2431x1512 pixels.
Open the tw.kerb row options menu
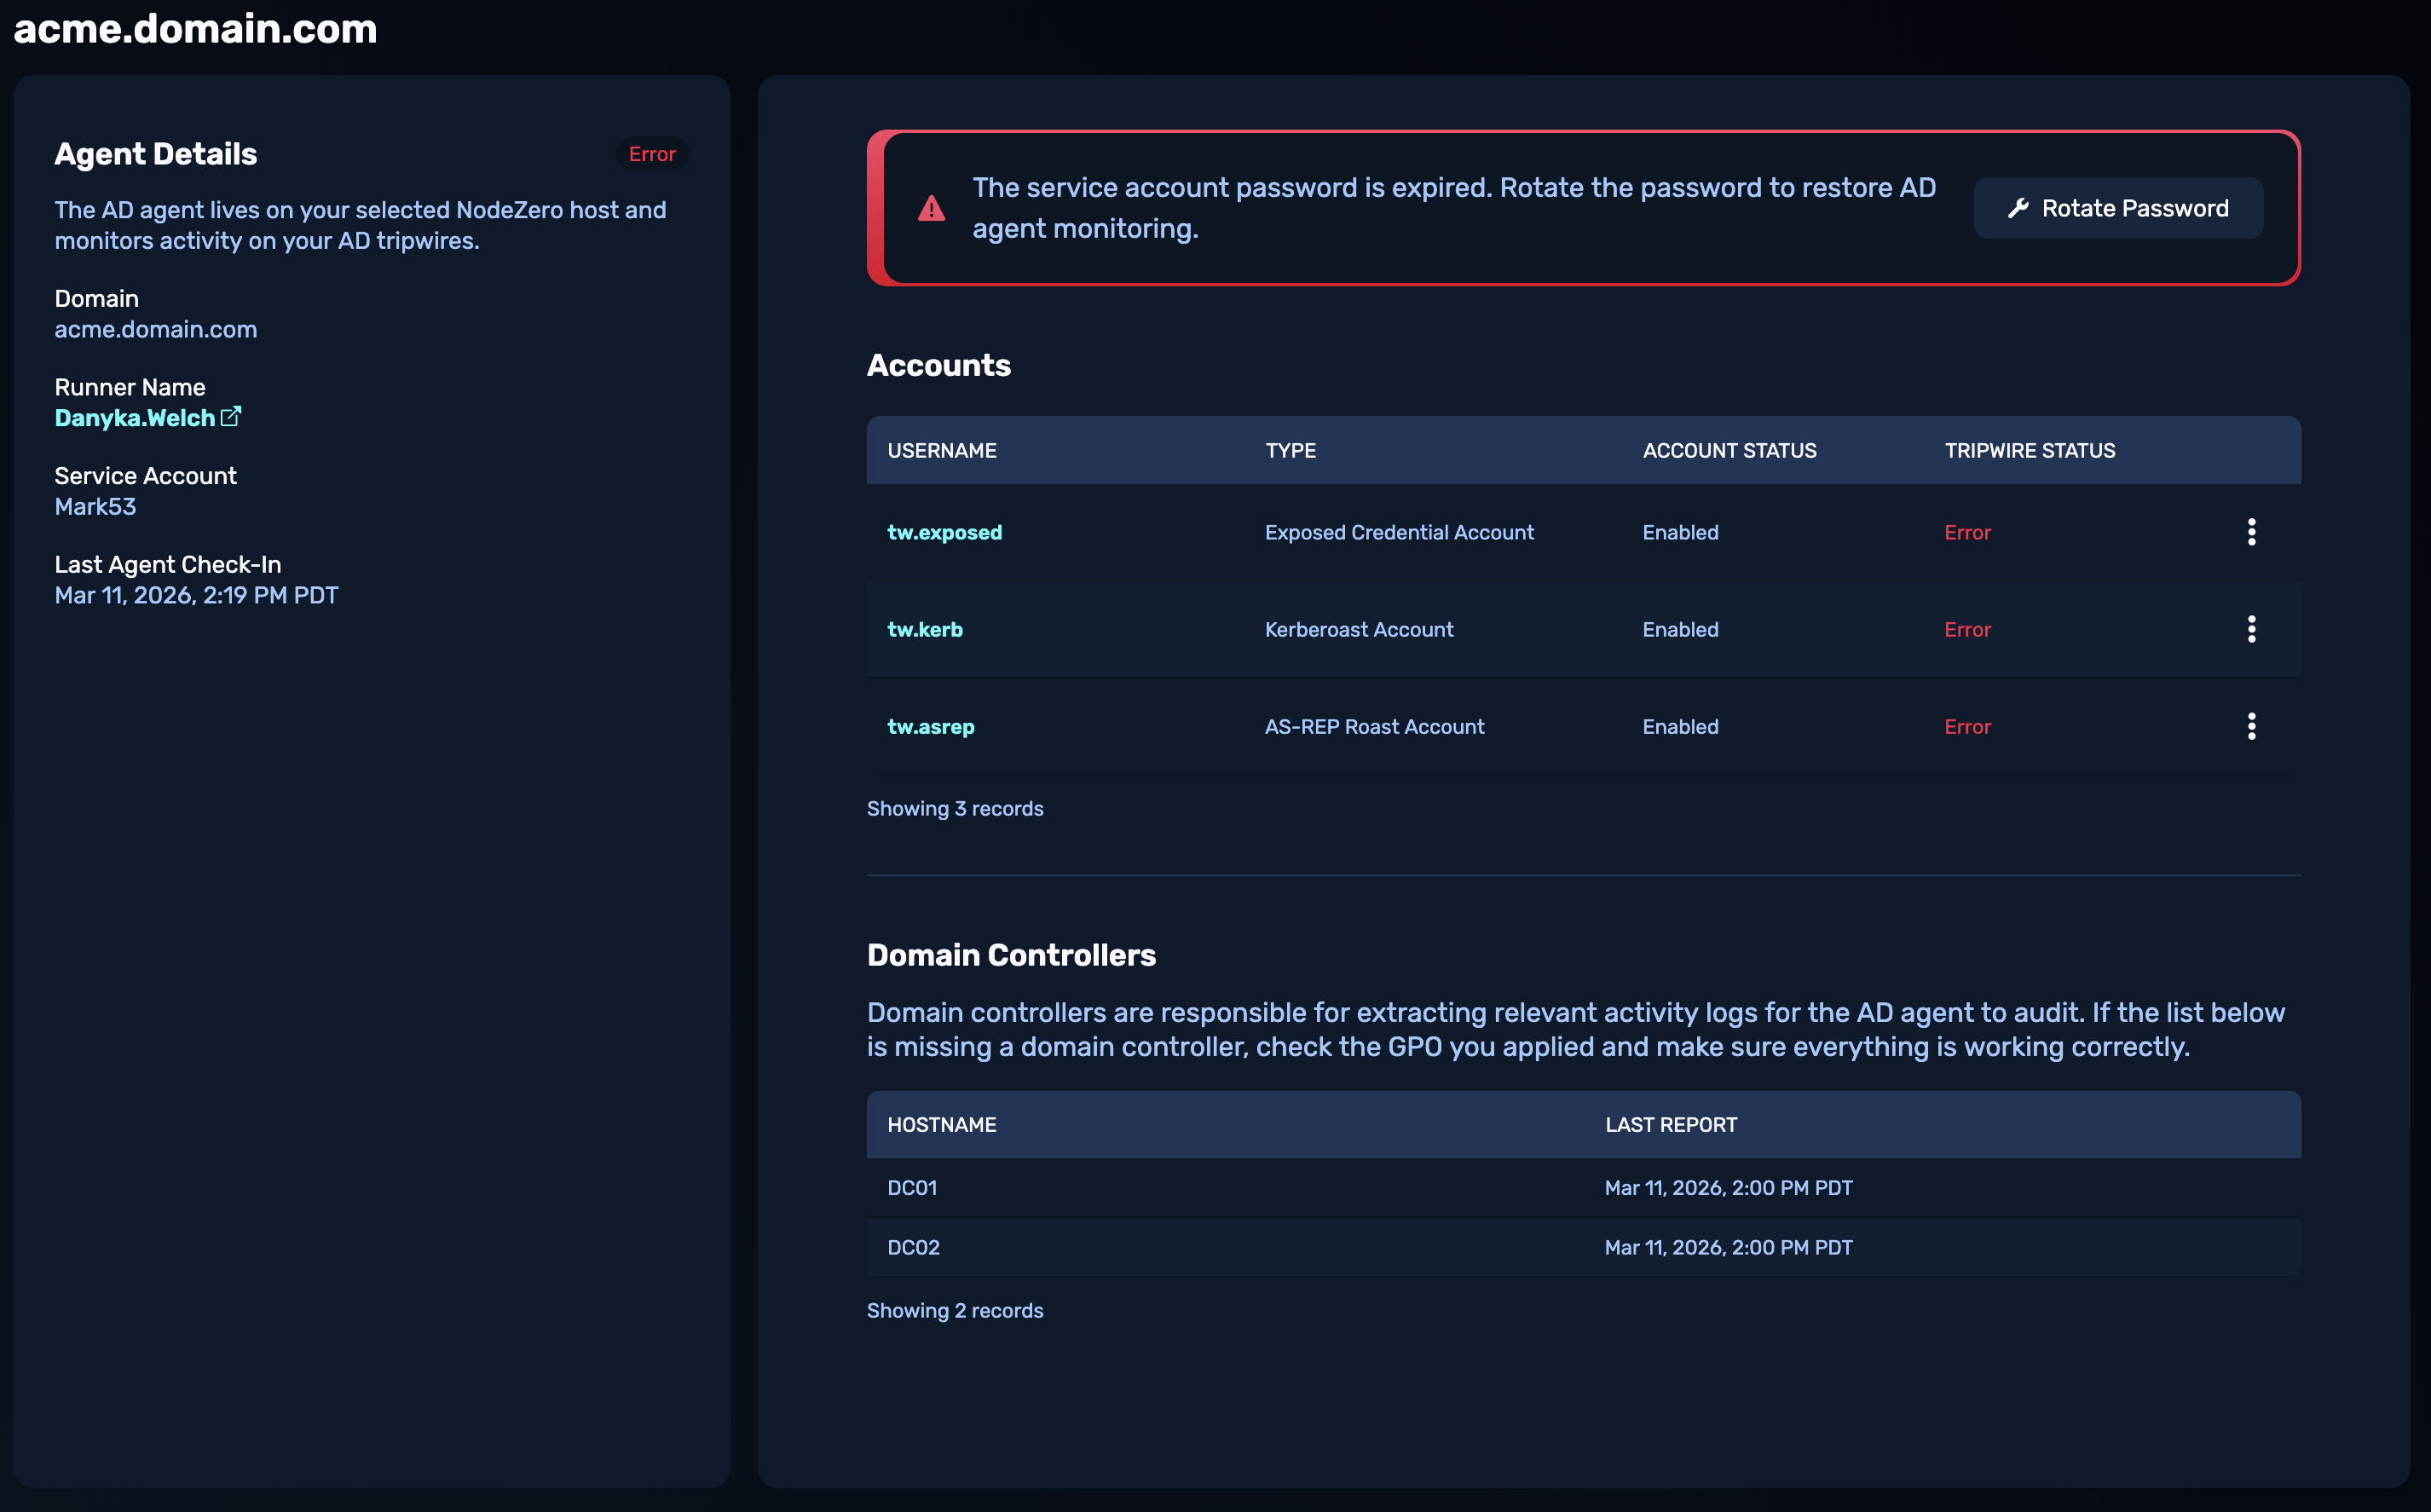click(2251, 629)
